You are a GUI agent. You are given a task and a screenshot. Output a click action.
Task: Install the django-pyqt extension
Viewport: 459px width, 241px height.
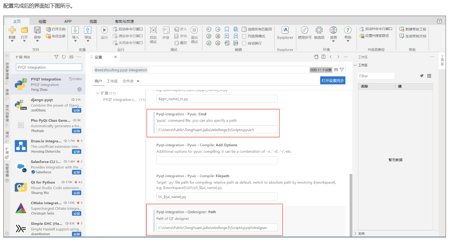tap(77, 110)
